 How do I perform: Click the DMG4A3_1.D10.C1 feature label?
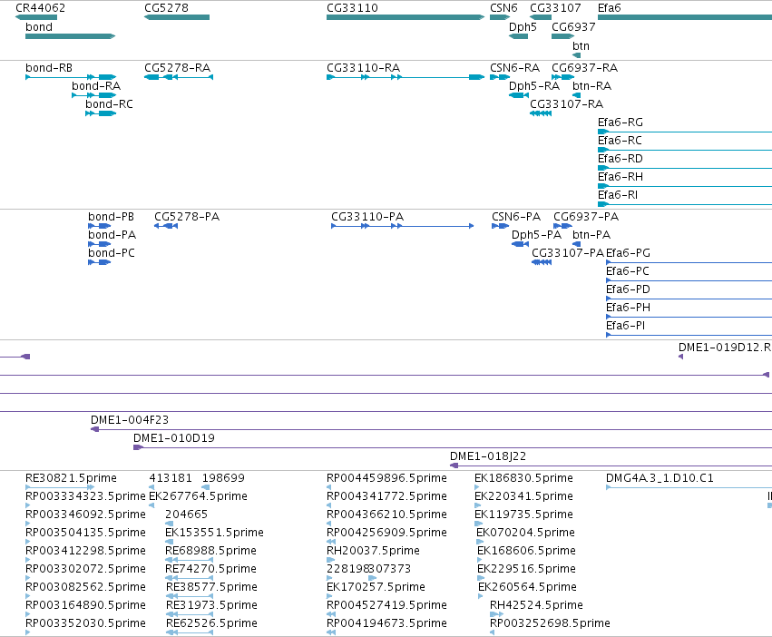[x=660, y=478]
